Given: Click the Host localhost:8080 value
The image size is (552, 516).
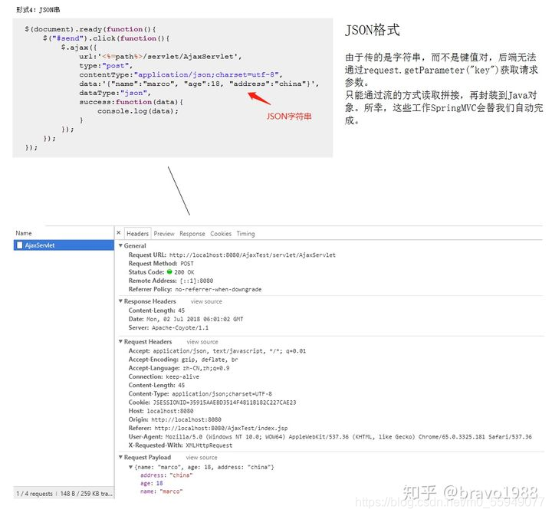Looking at the screenshot, I should [170, 411].
